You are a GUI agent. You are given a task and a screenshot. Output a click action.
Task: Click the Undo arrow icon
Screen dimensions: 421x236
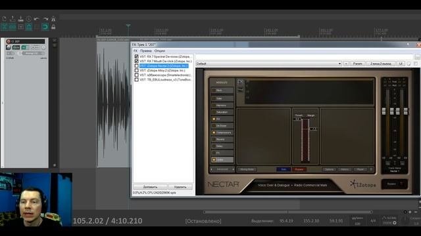(x=37, y=19)
